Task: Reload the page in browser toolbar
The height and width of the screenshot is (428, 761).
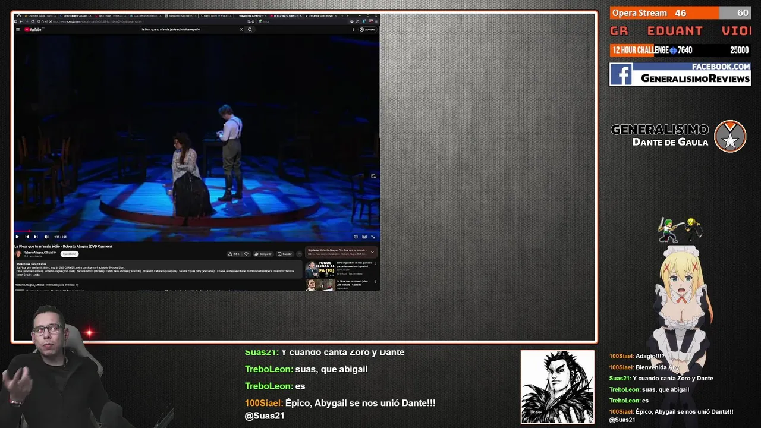Action: tap(33, 21)
